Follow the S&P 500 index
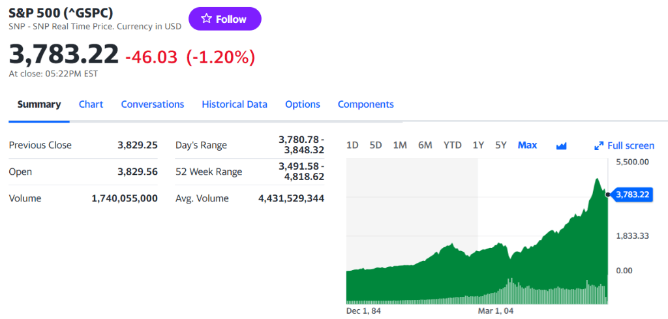This screenshot has width=668, height=319. pos(225,19)
